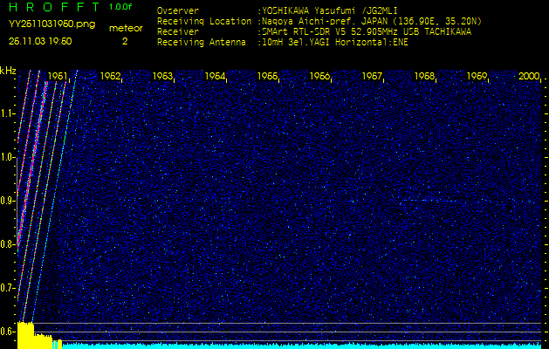Click the kHz axis unit label
The image size is (549, 349).
(x=8, y=71)
